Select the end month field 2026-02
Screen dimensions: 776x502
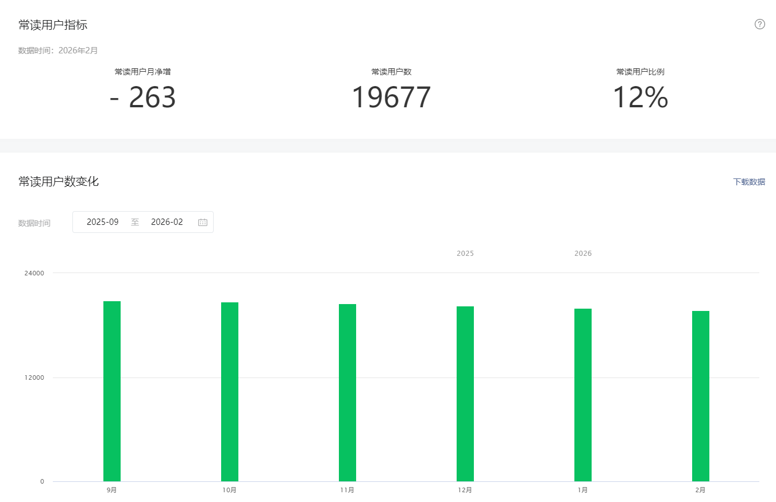pyautogui.click(x=167, y=222)
